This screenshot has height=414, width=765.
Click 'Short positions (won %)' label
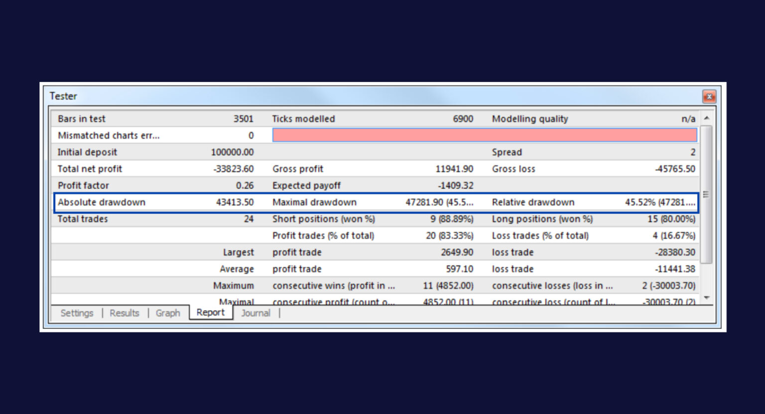pos(324,219)
